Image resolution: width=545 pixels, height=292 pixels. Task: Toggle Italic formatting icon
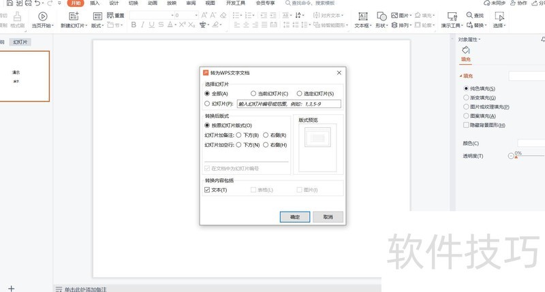pyautogui.click(x=142, y=25)
